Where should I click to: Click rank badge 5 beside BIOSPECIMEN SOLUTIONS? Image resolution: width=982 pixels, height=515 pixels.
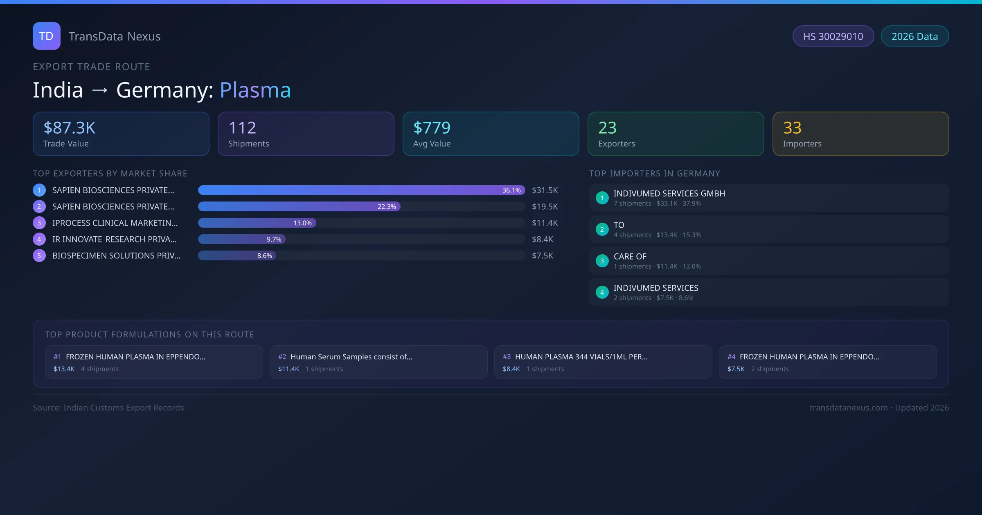pos(39,255)
